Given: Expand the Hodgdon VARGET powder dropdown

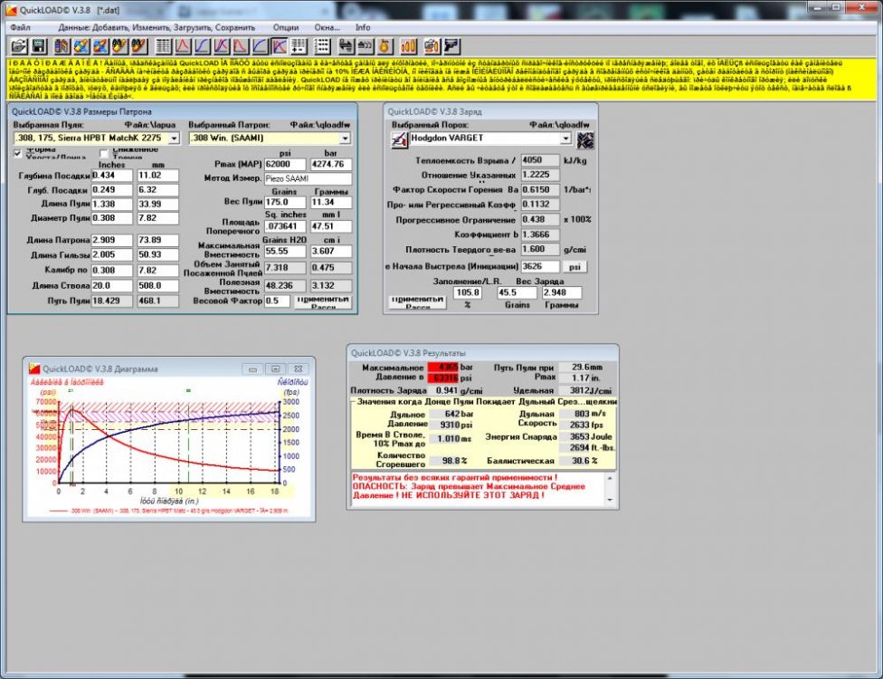Looking at the screenshot, I should tap(566, 139).
